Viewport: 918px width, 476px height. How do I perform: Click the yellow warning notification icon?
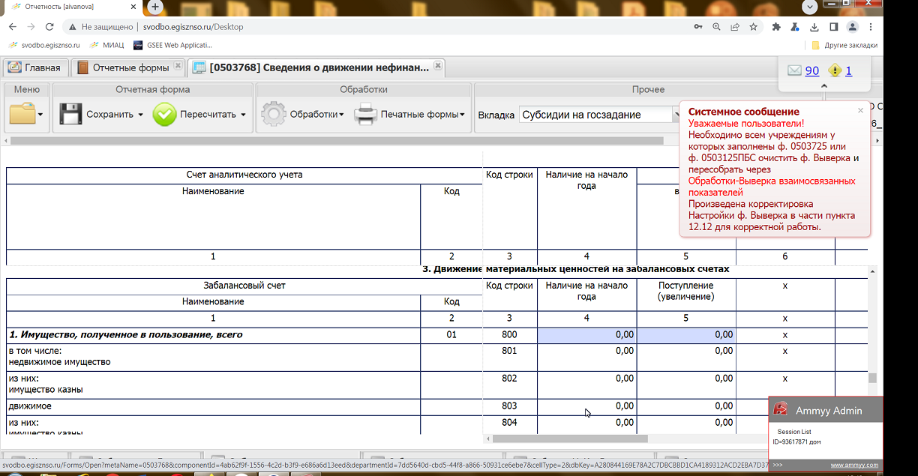click(835, 70)
